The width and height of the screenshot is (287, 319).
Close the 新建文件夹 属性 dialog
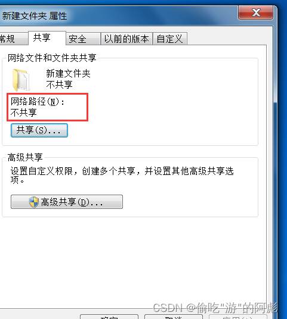[x=255, y=12]
